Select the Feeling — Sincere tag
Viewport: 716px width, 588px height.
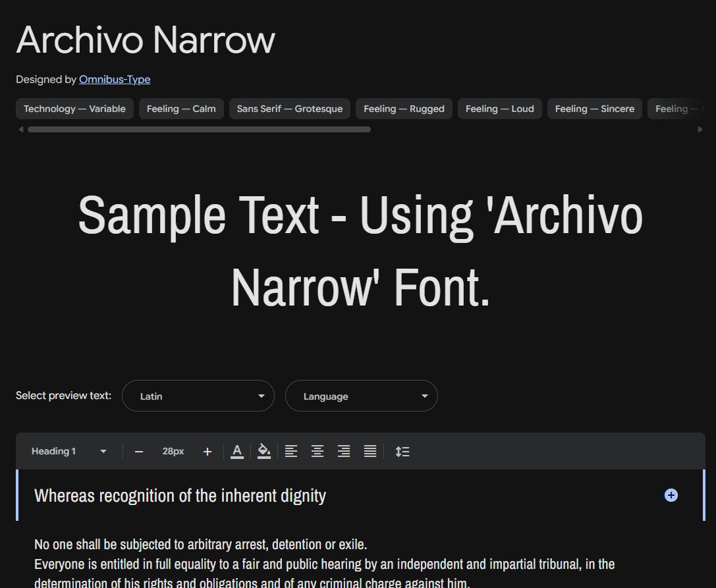click(x=595, y=109)
